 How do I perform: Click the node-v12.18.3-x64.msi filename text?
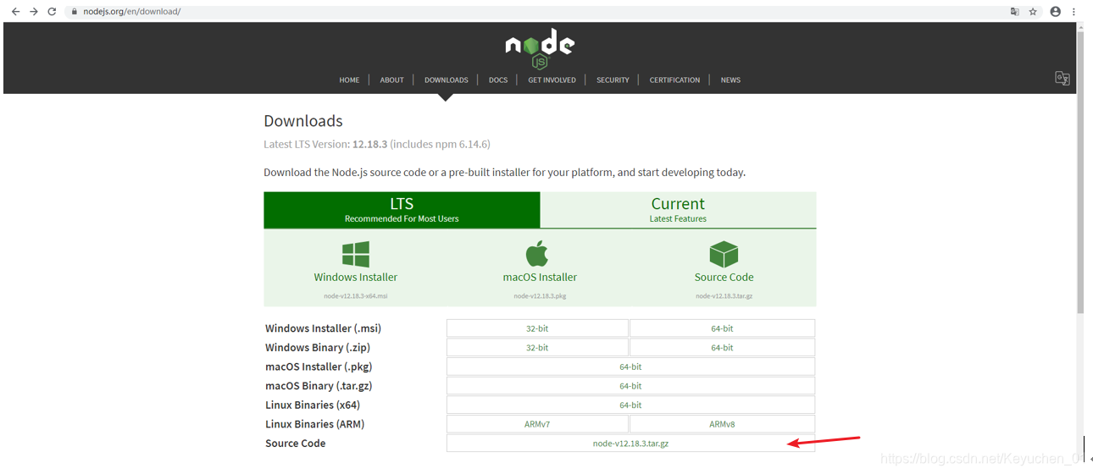[x=356, y=296]
